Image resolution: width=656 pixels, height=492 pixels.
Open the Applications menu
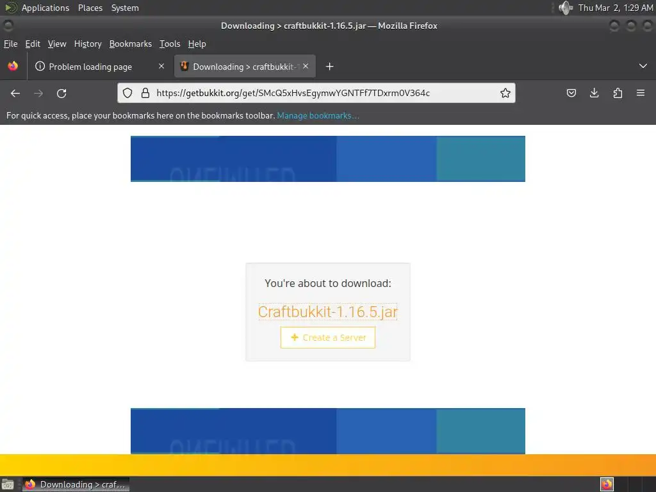[45, 8]
